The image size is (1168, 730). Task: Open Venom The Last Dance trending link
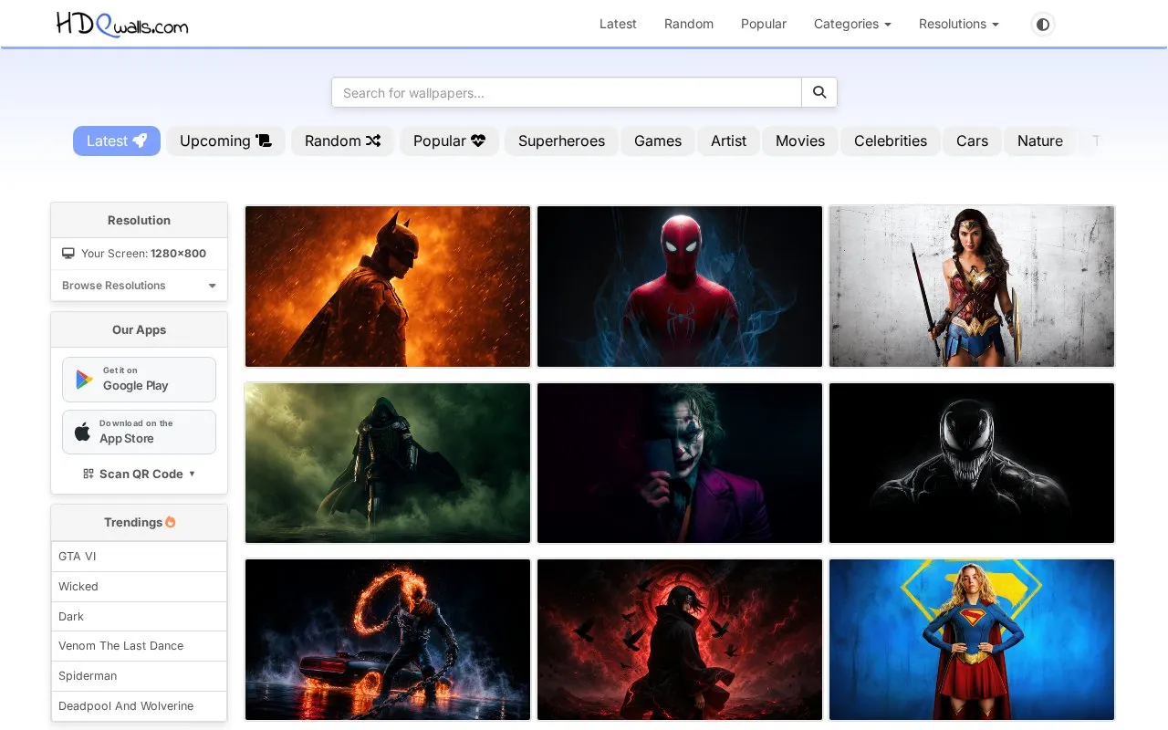click(139, 646)
